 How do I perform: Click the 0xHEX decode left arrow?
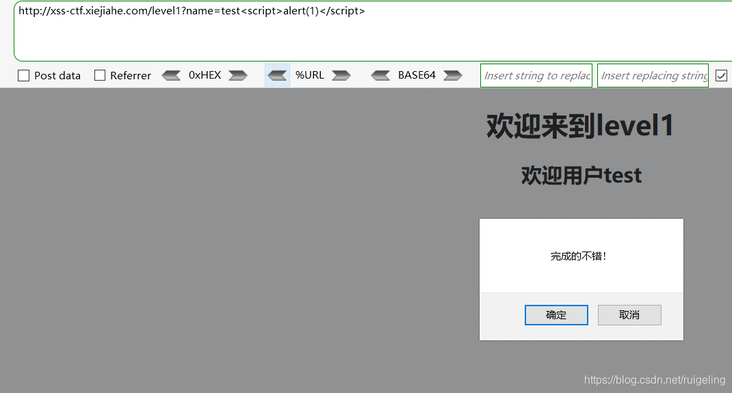click(171, 75)
